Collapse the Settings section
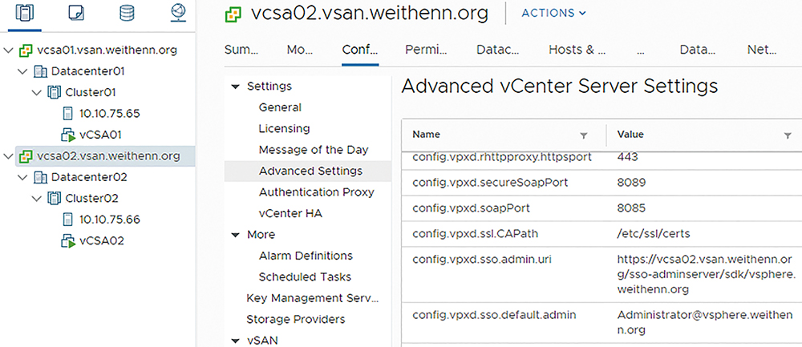The width and height of the screenshot is (802, 347). (235, 87)
